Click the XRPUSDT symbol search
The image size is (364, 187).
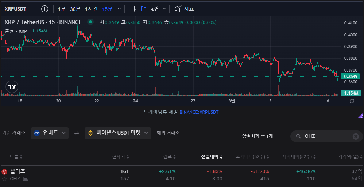16,9
